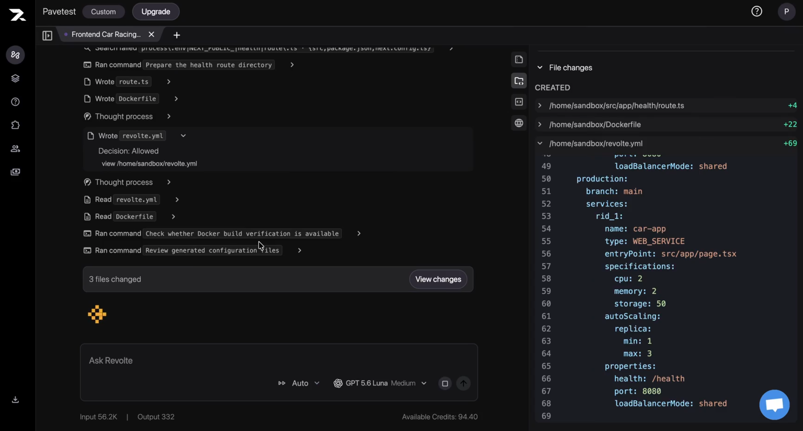Open the support chat bubble

coord(775,405)
